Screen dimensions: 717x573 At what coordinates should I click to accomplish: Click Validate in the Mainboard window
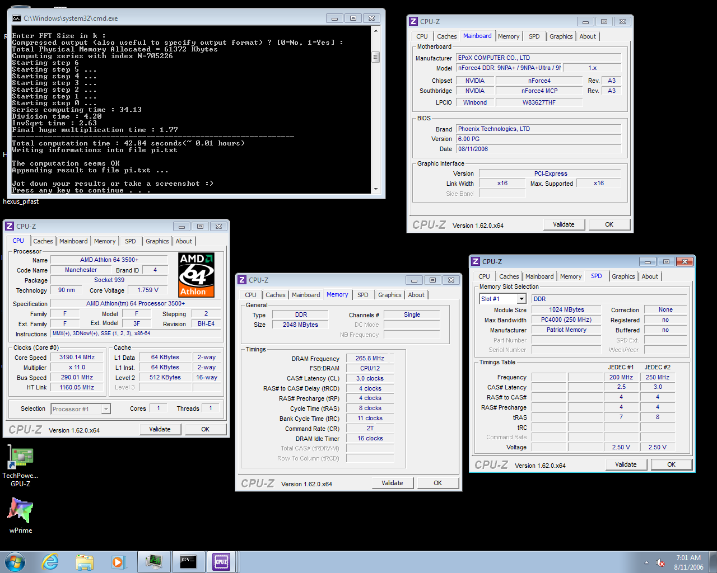pyautogui.click(x=564, y=224)
